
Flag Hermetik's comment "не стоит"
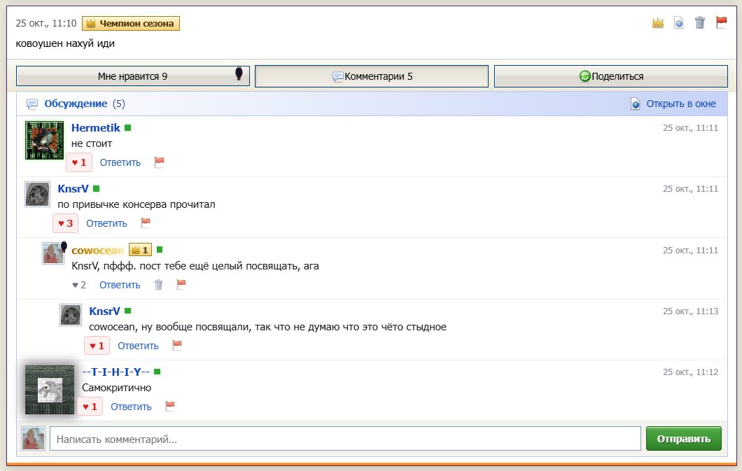pos(160,162)
